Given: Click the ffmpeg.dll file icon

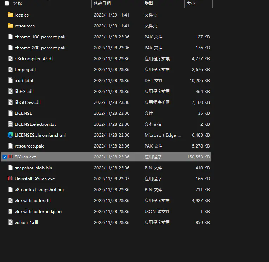Looking at the screenshot, I should [11, 69].
